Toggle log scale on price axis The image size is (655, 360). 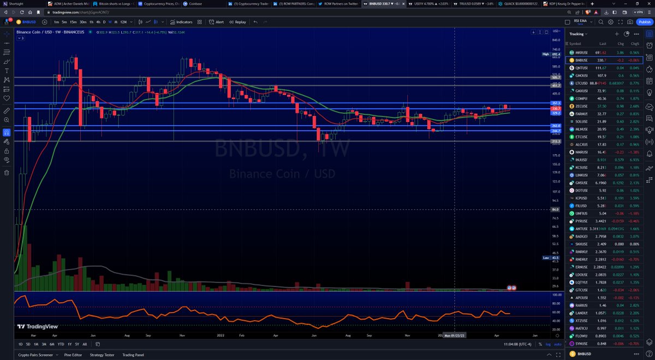click(x=549, y=344)
